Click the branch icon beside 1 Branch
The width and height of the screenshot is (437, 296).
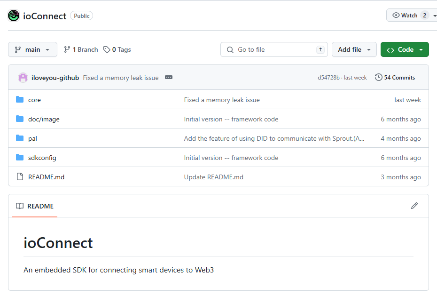pos(67,50)
